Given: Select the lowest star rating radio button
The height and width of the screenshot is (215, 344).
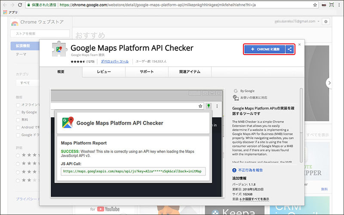Looking at the screenshot, I should pos(18,181).
